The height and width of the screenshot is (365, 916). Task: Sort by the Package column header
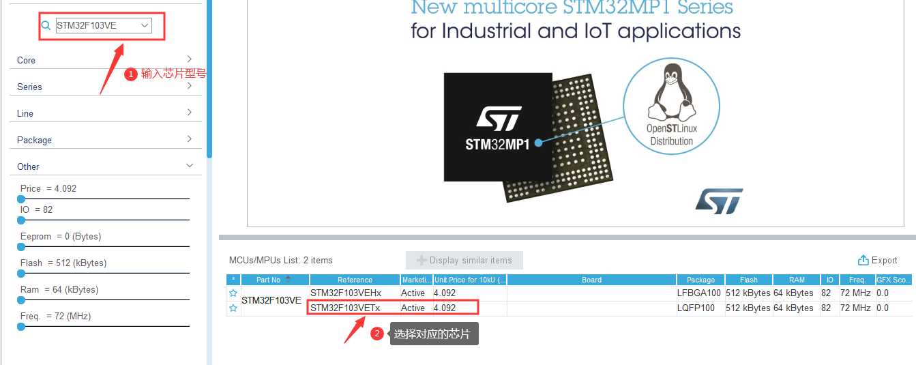click(x=700, y=280)
